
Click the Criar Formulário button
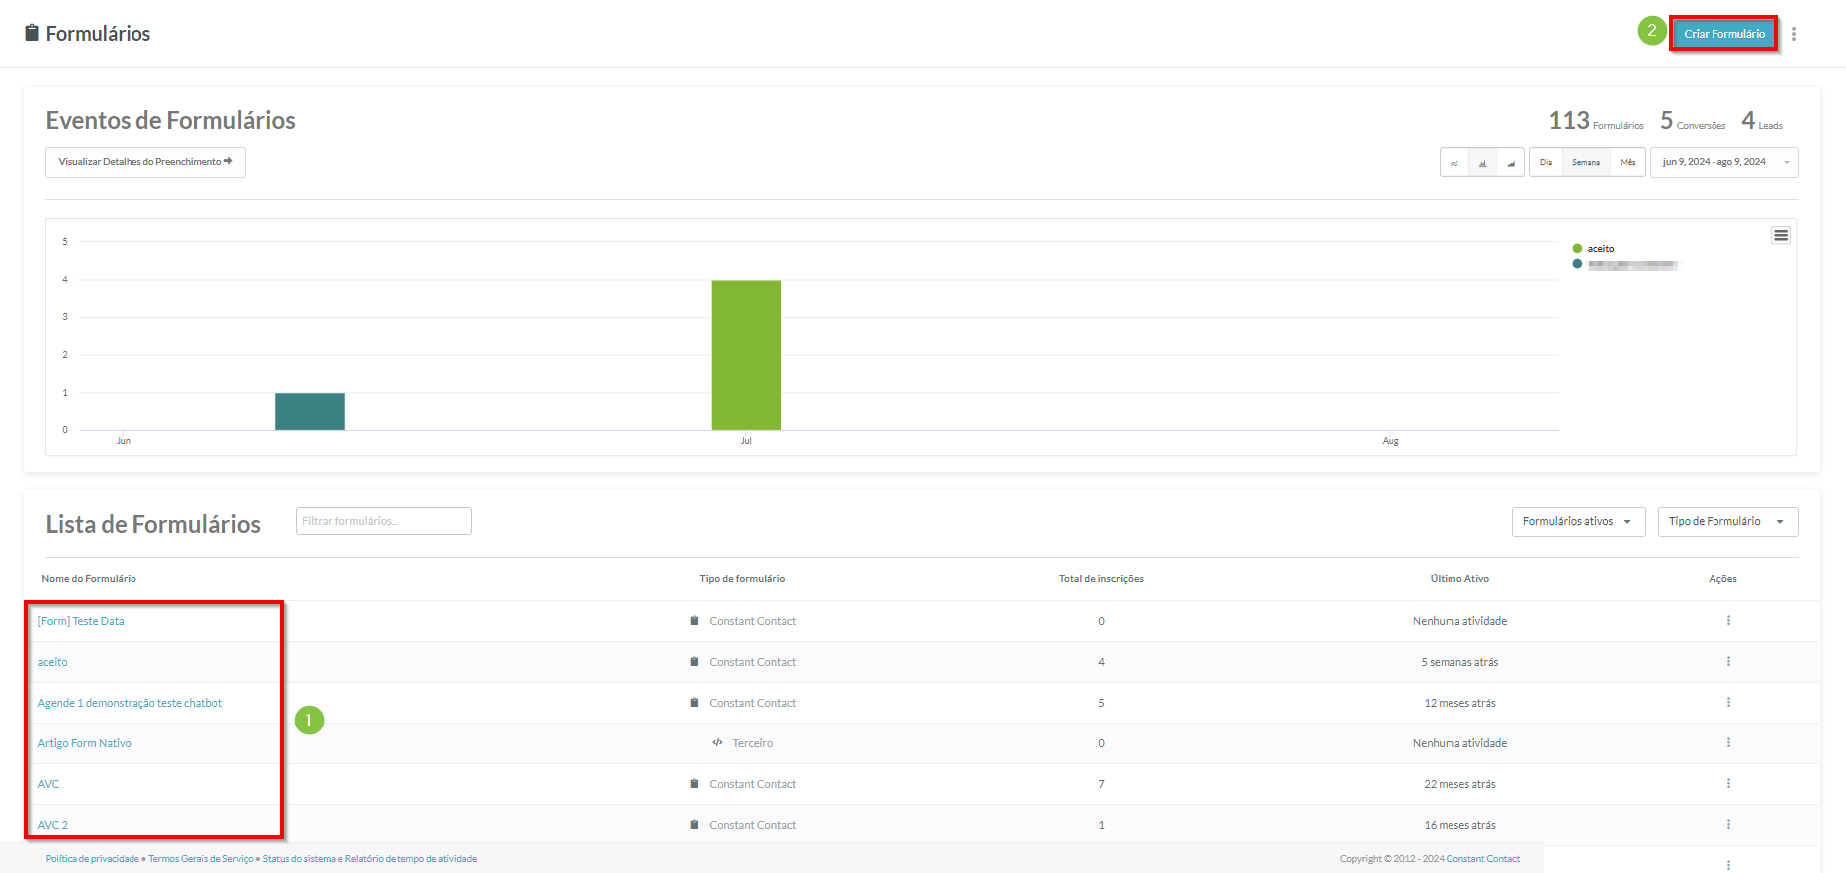point(1723,34)
